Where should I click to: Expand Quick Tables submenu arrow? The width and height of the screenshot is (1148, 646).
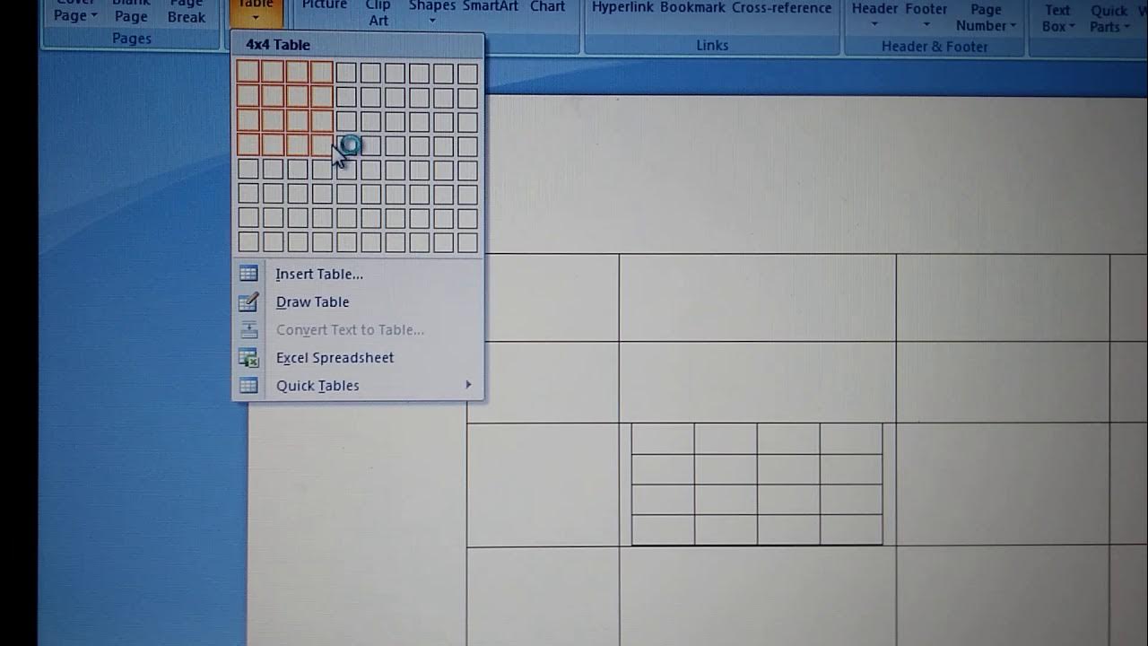[x=468, y=385]
